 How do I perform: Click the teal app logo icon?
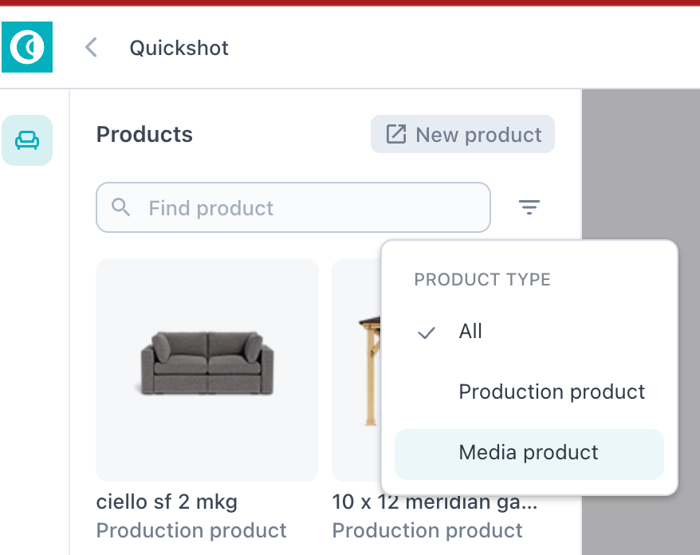[x=27, y=47]
